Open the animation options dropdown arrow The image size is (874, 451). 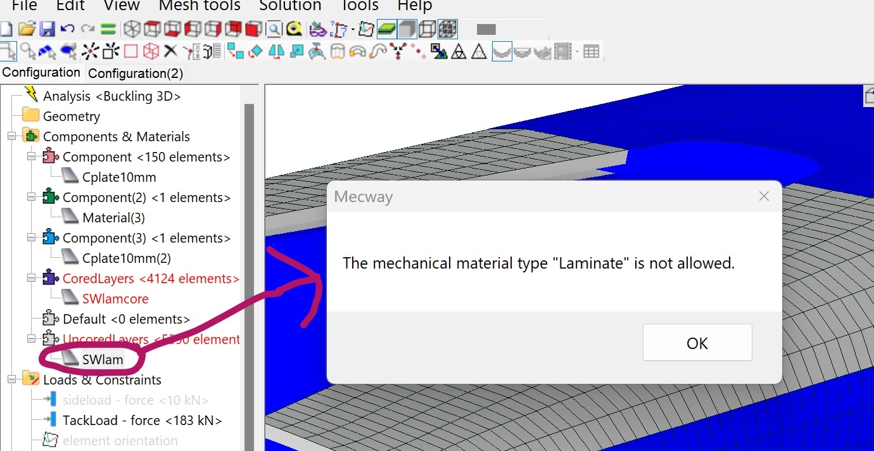[x=577, y=52]
